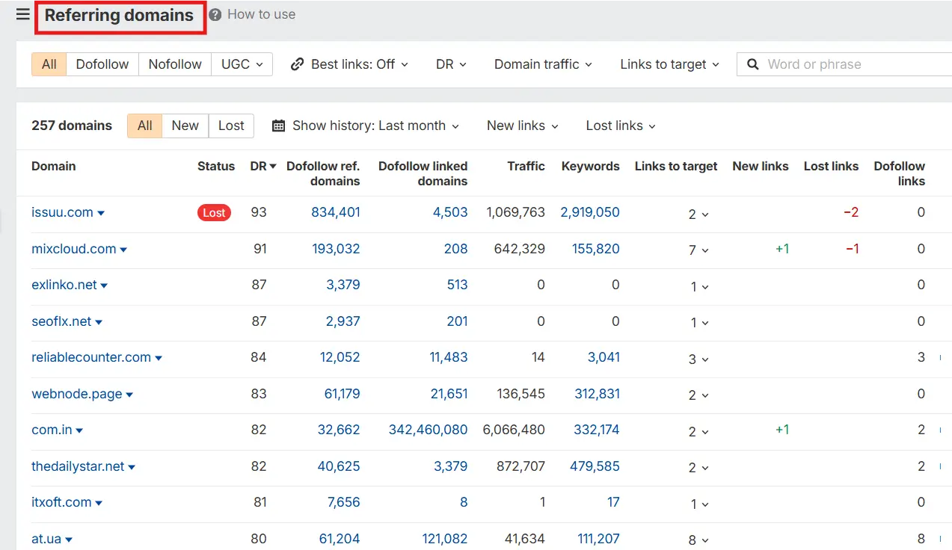Expand links to target for exlinko.net
The height and width of the screenshot is (550, 952).
point(699,286)
